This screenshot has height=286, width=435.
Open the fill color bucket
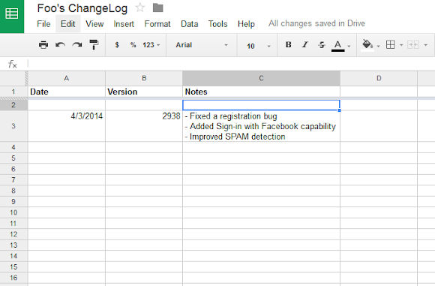coord(367,45)
